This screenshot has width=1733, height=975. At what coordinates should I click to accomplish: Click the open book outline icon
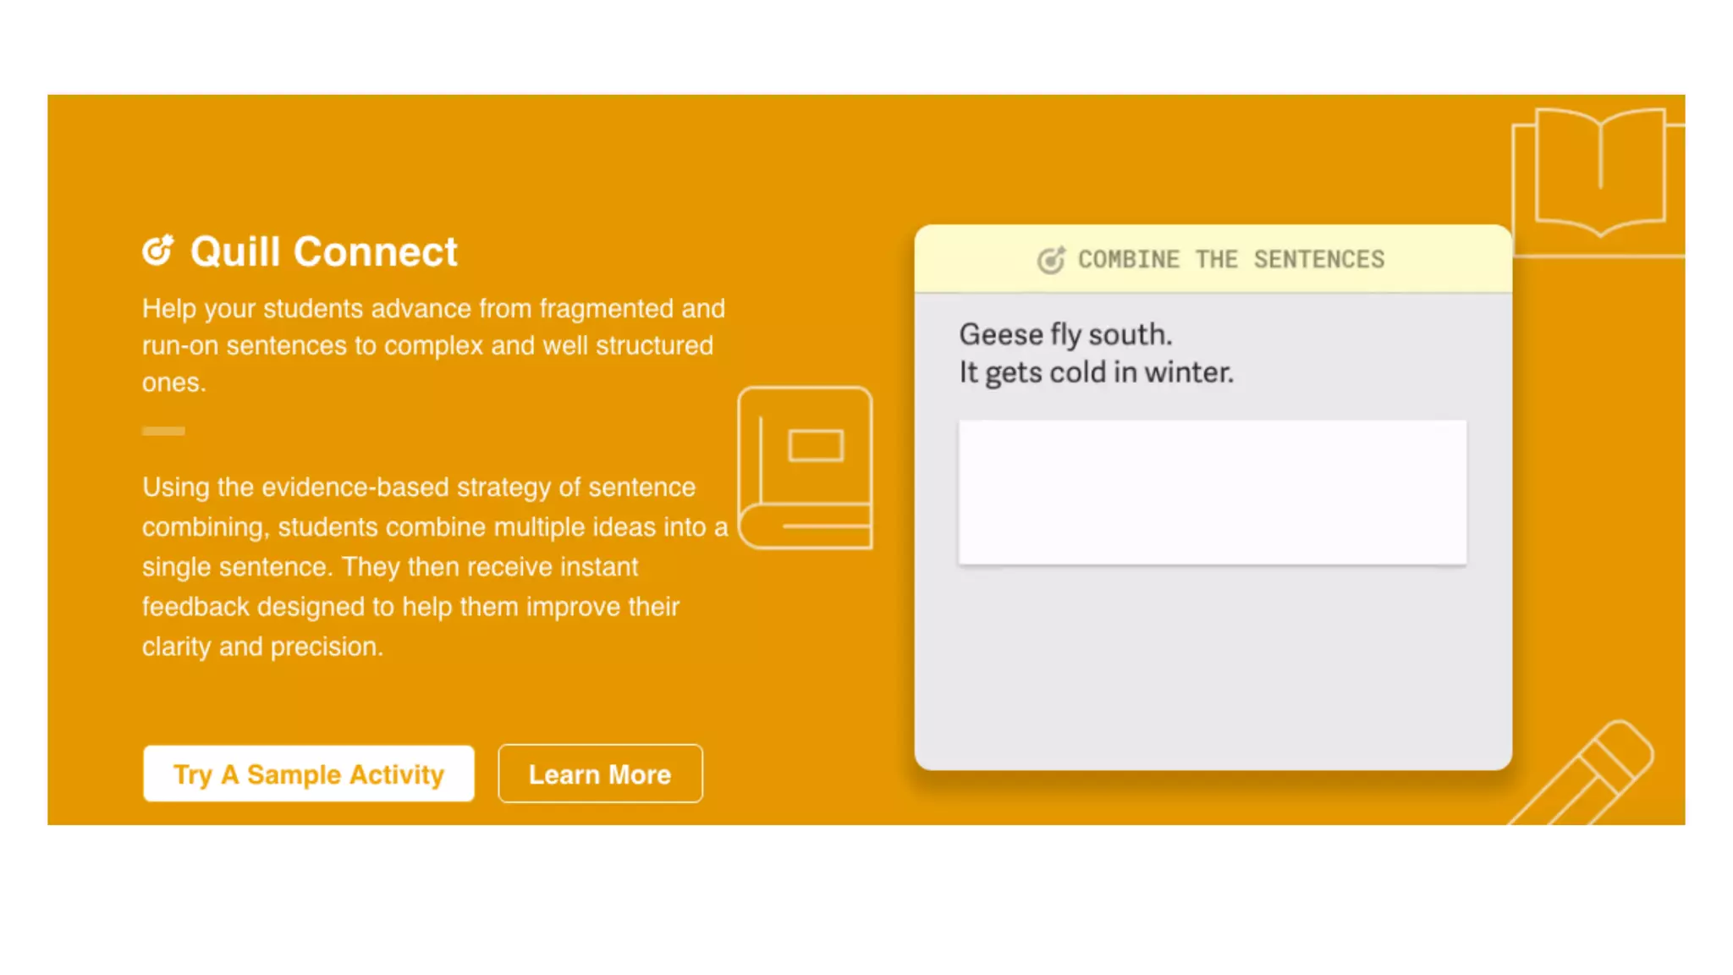[x=1598, y=173]
